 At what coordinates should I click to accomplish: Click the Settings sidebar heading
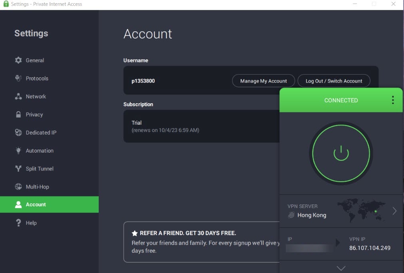coord(31,33)
